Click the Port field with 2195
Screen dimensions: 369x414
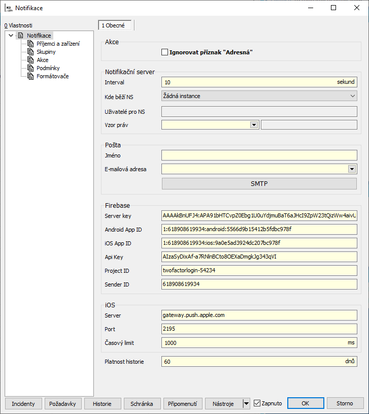click(x=259, y=329)
